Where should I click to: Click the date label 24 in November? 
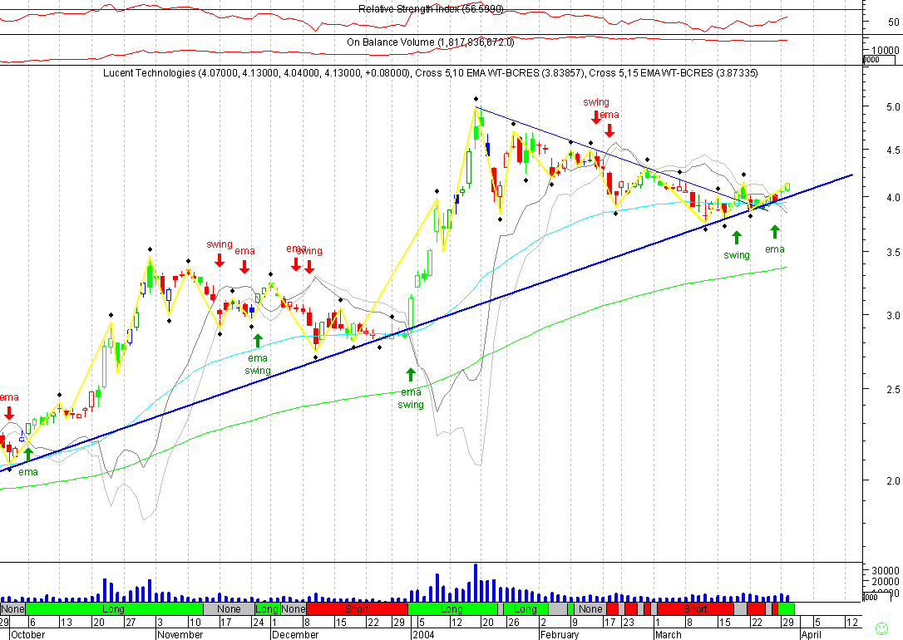259,623
